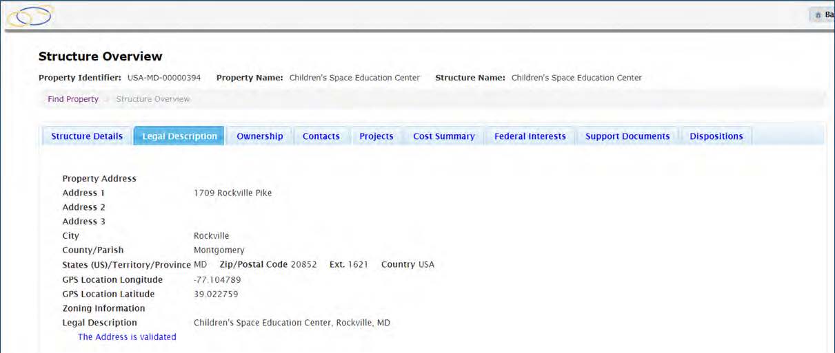This screenshot has height=353, width=835.
Task: View the Projects tab
Action: [x=376, y=136]
